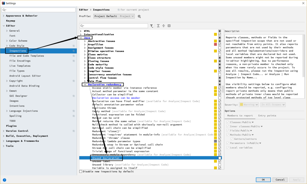Screen dimensions: 307x184
Task: Open the Classes Public visibility selector
Action: coord(248,122)
